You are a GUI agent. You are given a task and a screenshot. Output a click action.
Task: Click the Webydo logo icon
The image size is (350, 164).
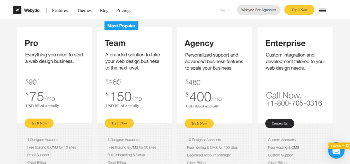(x=17, y=10)
